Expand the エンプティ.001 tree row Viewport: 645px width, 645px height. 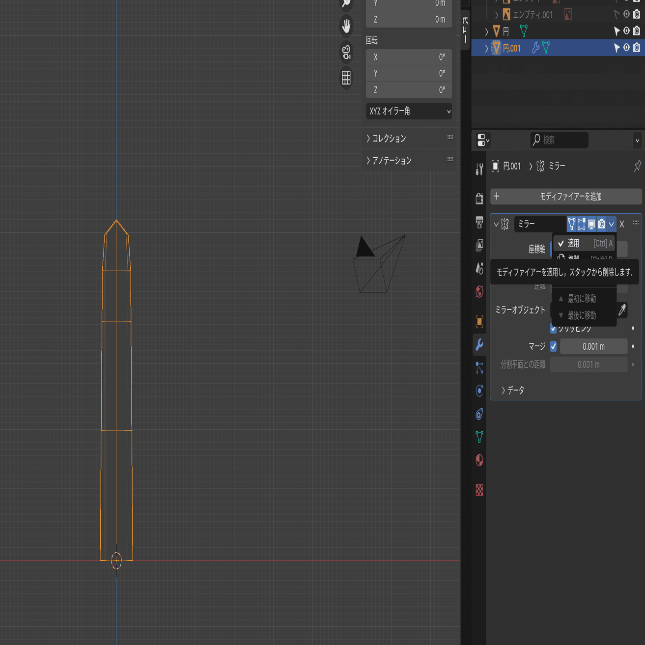click(x=496, y=14)
